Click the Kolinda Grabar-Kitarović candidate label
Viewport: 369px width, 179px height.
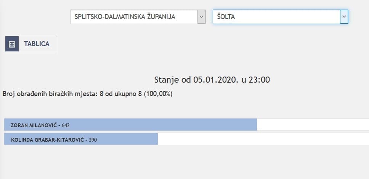(48, 140)
